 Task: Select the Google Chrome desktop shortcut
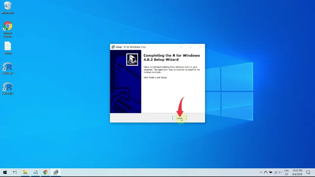7,28
